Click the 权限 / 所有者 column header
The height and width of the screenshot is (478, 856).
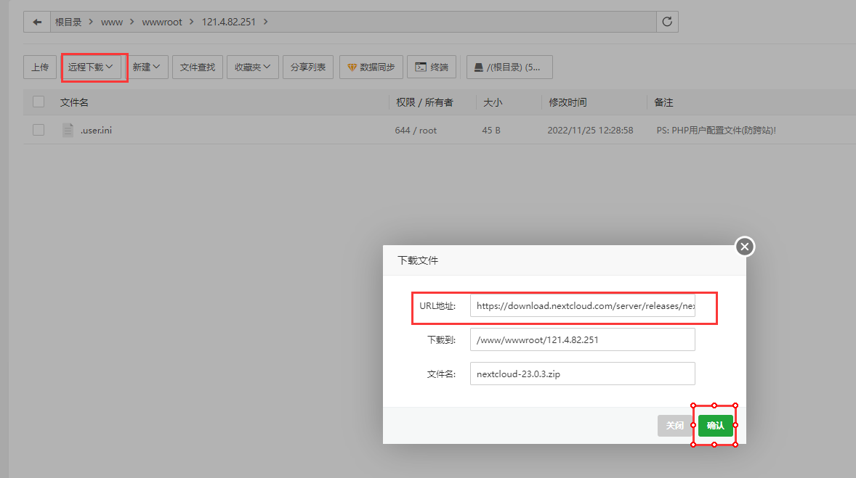[424, 102]
